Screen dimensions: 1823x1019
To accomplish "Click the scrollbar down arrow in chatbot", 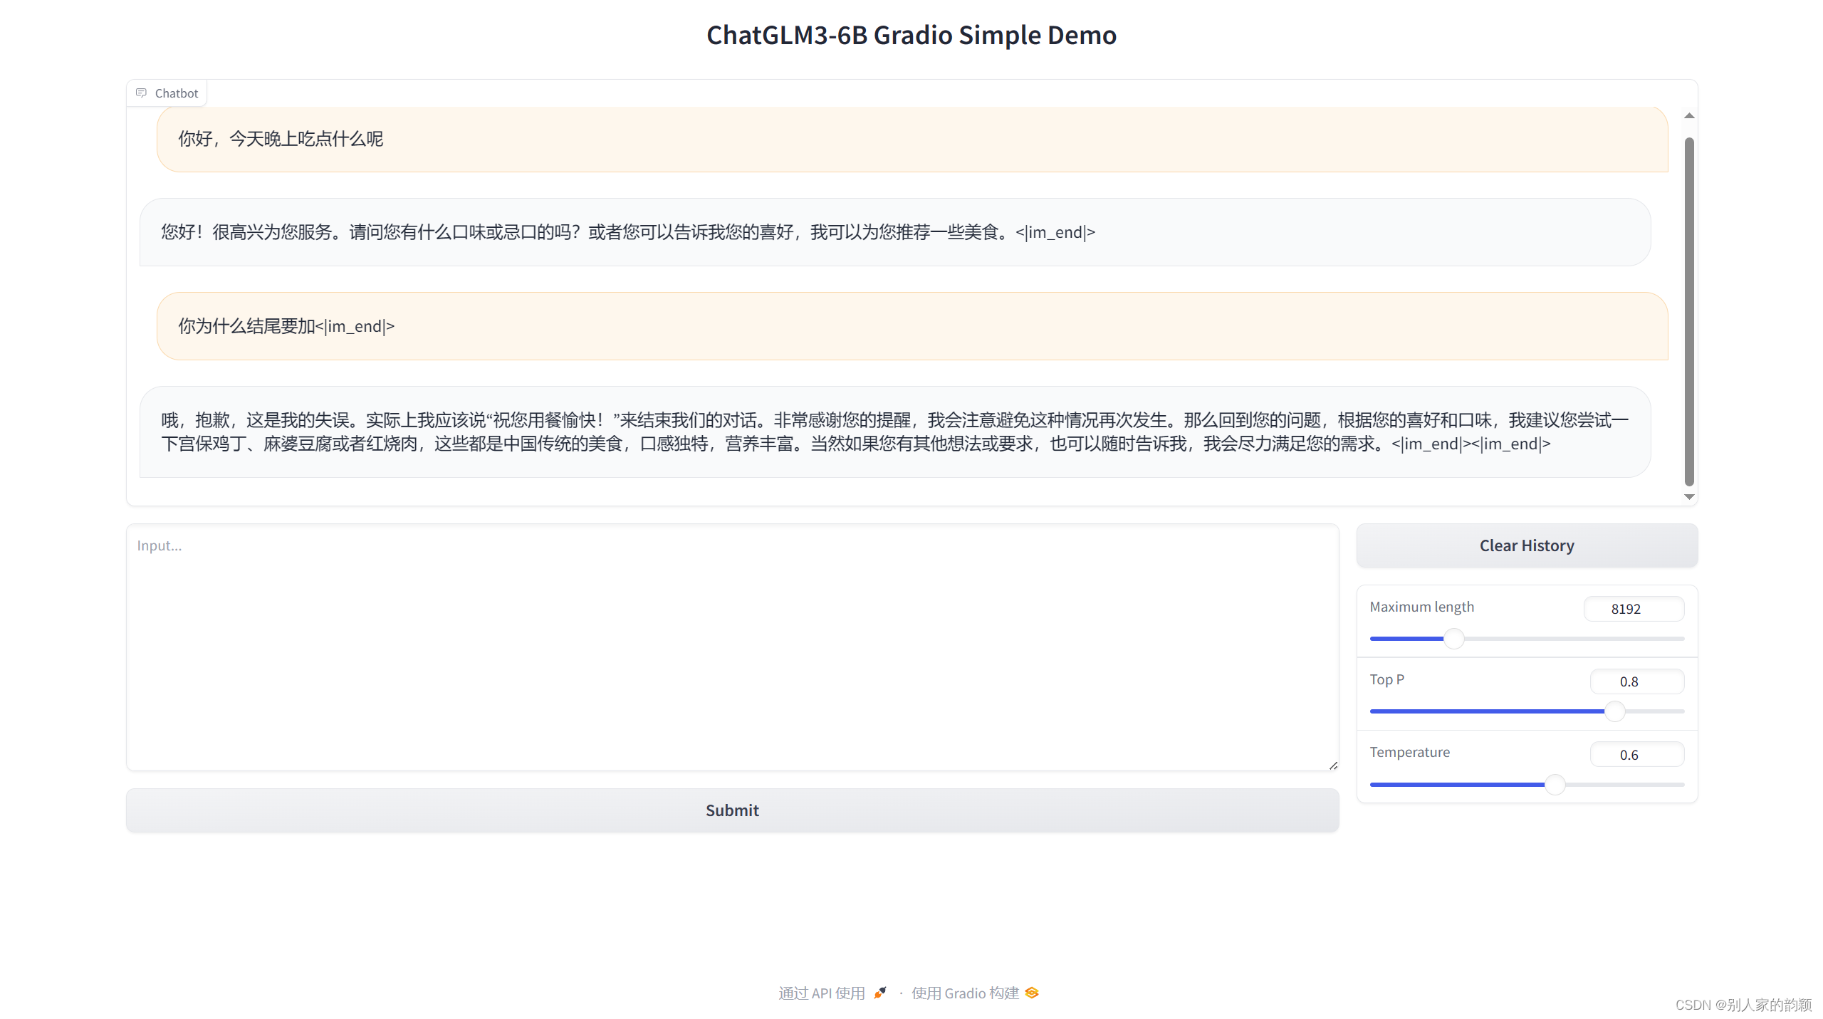I will pos(1688,497).
